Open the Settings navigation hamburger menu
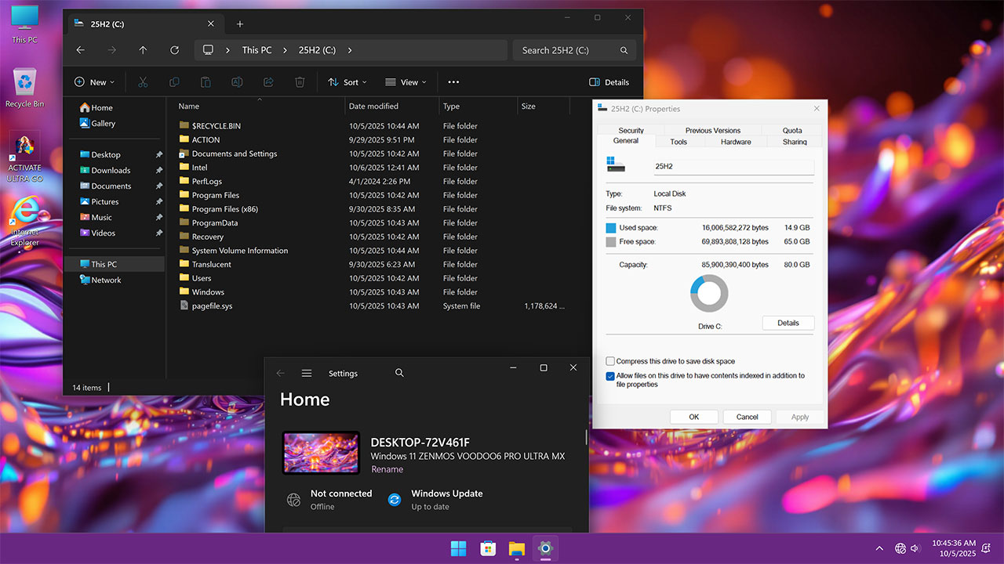The height and width of the screenshot is (564, 1004). [307, 374]
